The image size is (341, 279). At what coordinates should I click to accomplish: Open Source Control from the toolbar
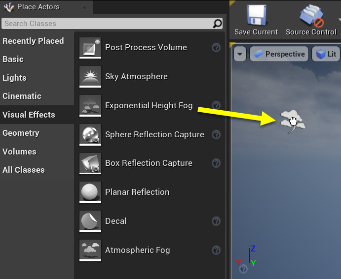click(x=311, y=20)
